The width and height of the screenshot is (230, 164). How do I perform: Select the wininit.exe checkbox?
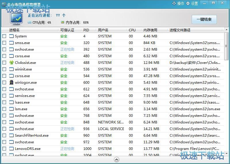point(4,69)
